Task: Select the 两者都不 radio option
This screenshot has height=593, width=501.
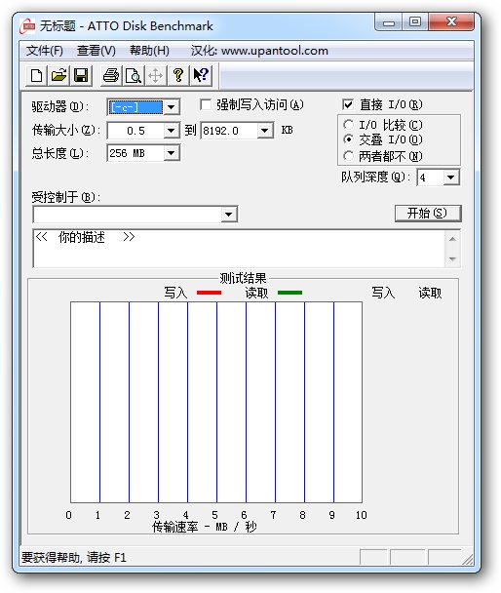Action: [348, 155]
